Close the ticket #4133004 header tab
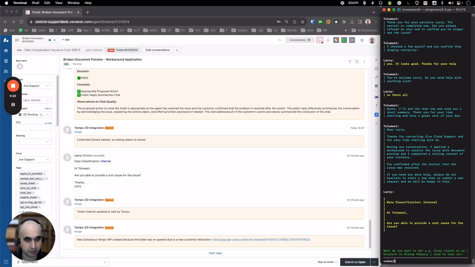 click(x=55, y=40)
